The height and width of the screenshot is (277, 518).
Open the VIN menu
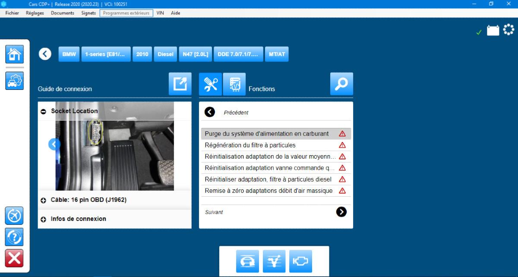click(x=160, y=13)
